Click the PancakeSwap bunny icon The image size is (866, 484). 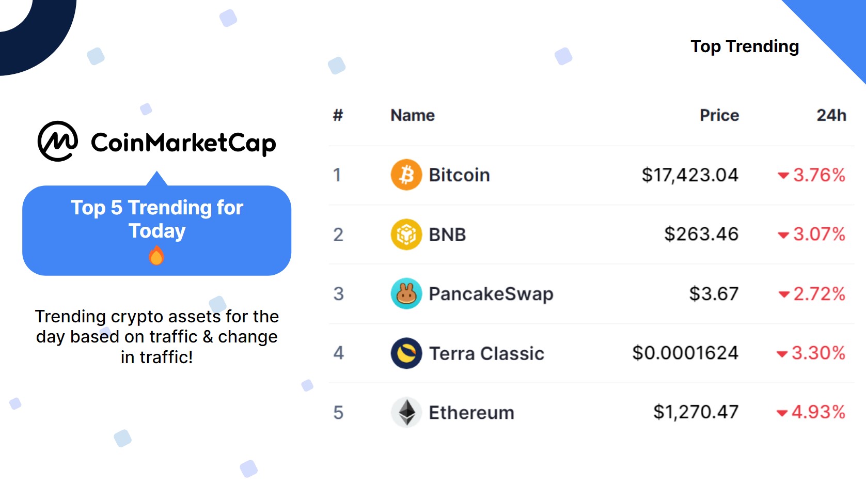(406, 293)
